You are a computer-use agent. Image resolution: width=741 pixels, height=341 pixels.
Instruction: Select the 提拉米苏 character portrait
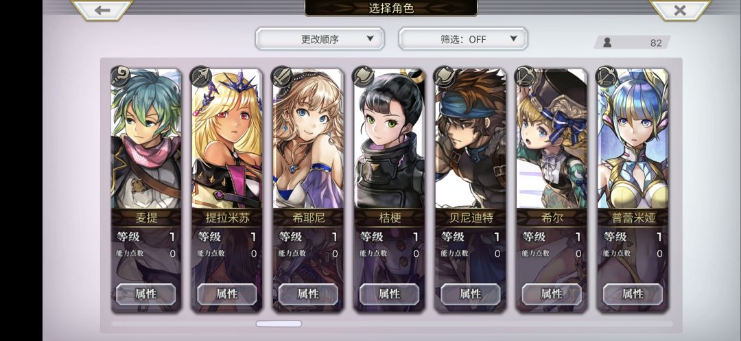(x=227, y=139)
